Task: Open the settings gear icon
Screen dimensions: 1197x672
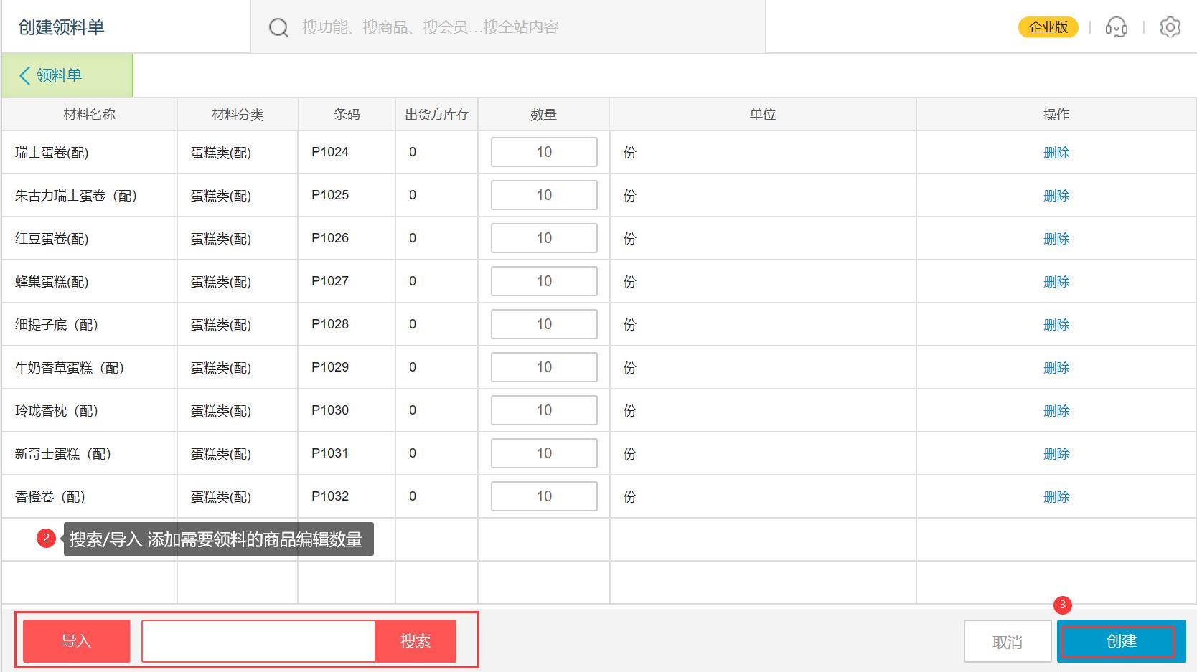Action: (x=1170, y=27)
